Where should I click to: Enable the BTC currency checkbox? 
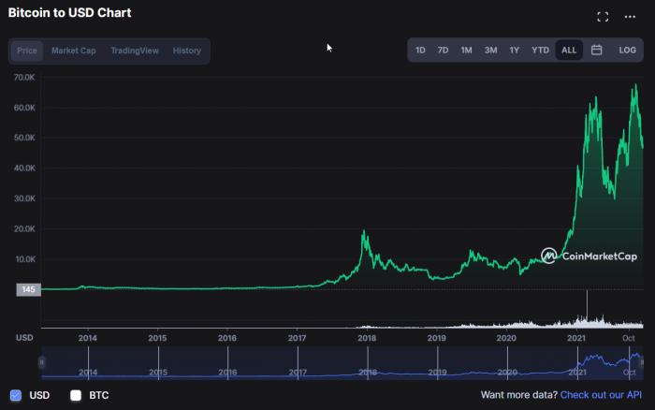coord(76,395)
